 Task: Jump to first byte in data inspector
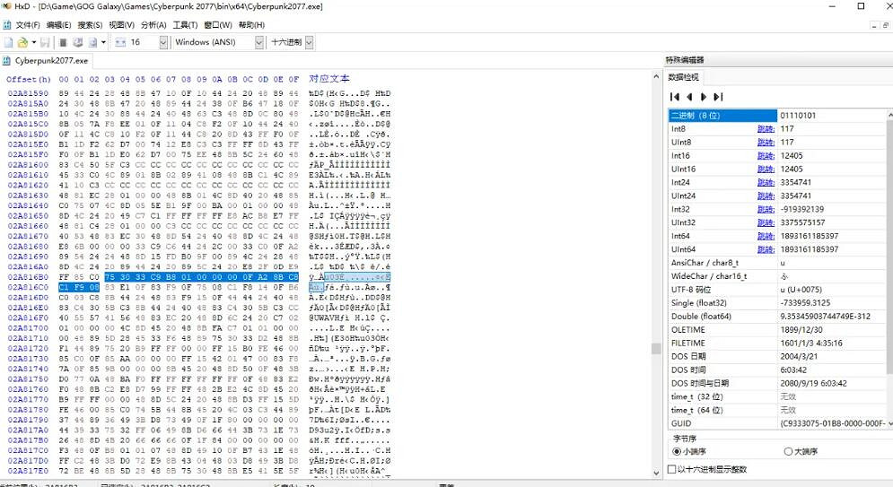(675, 97)
